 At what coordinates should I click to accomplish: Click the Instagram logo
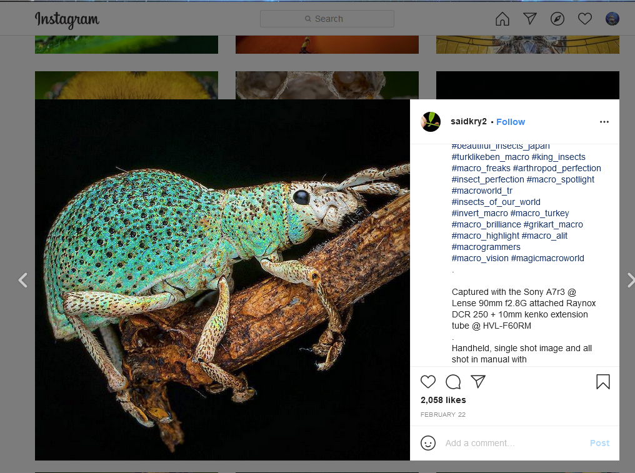pyautogui.click(x=67, y=19)
